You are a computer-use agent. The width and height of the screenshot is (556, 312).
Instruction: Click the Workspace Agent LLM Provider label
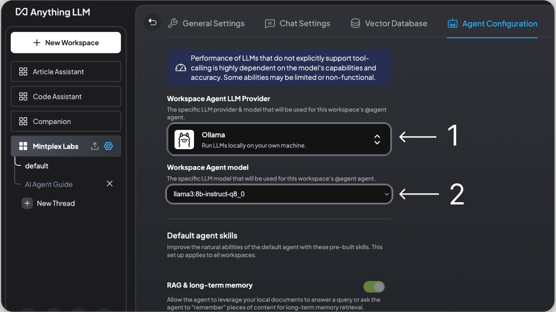click(219, 99)
